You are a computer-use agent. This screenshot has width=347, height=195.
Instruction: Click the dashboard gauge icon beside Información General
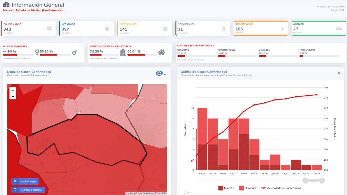(x=6, y=5)
